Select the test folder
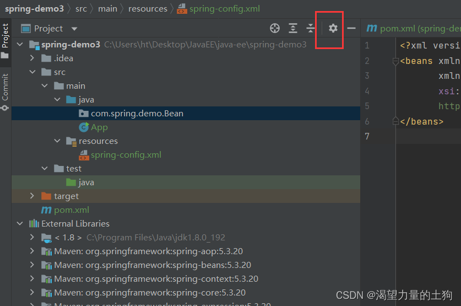The image size is (461, 306). point(186,169)
